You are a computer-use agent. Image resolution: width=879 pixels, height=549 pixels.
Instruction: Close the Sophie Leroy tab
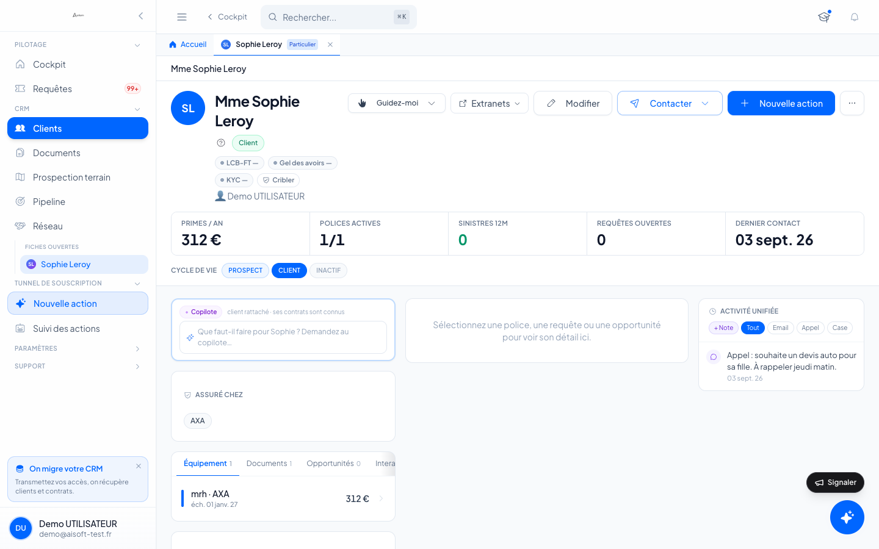(x=330, y=45)
